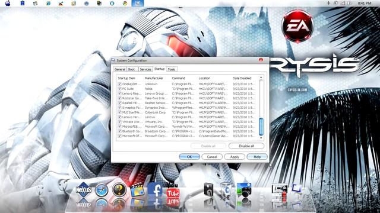The image size is (380, 213).
Task: Switch to the Boot tab
Action: point(132,69)
